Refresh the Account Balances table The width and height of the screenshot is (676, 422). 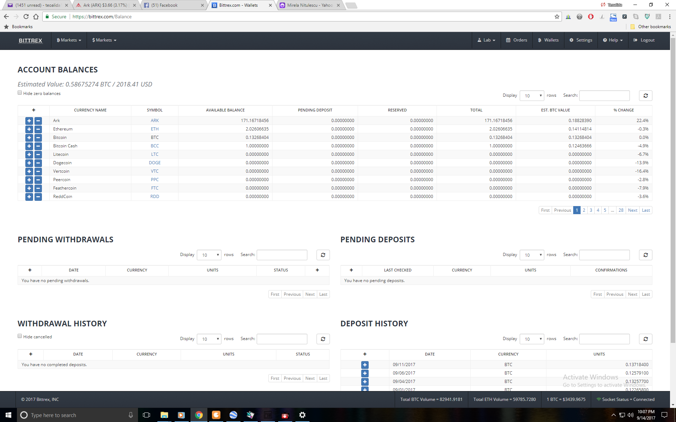[645, 96]
